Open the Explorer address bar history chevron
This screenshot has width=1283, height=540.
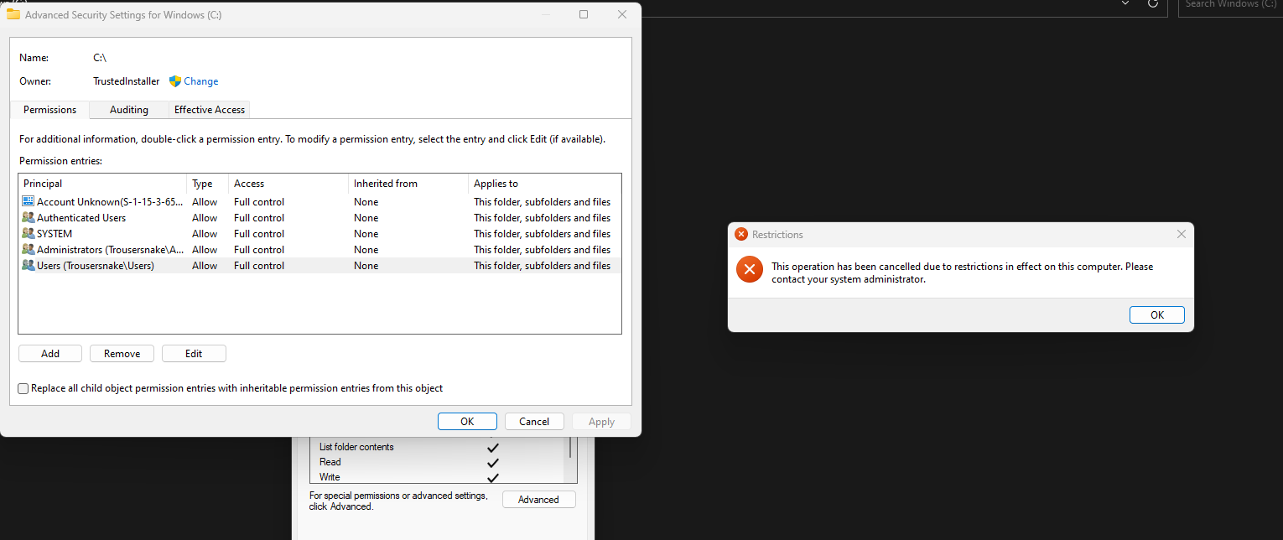[x=1125, y=3]
